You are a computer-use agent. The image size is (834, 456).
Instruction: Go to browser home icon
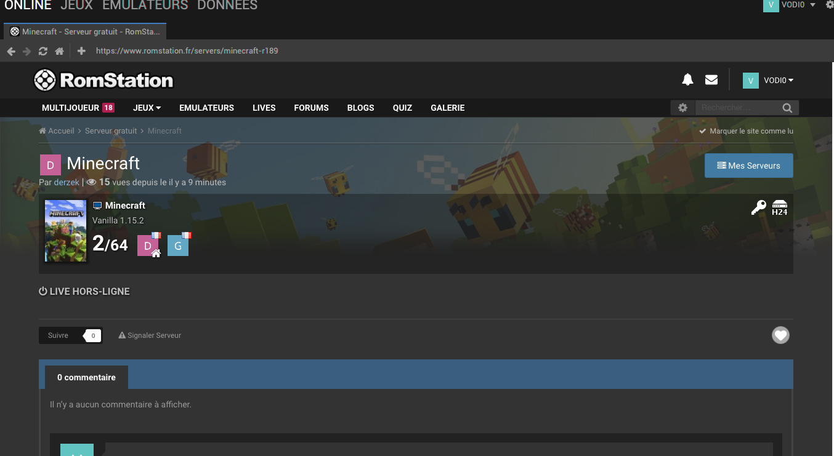click(59, 51)
